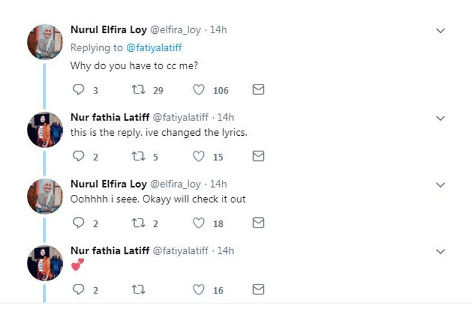Like the "ive changed the lyrics" tweet
Image resolution: width=473 pixels, height=321 pixels.
(199, 157)
